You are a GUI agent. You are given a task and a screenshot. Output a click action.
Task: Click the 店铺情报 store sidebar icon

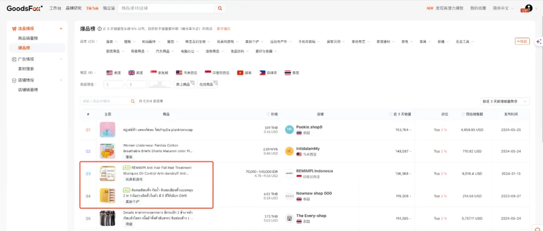point(14,80)
